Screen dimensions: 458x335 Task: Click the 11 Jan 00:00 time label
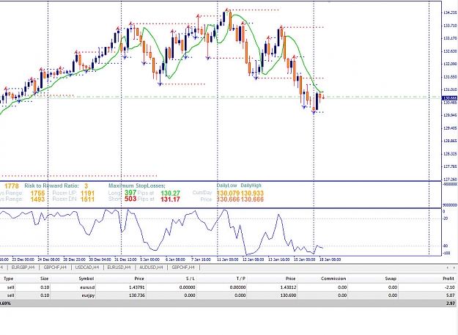pyautogui.click(x=227, y=259)
